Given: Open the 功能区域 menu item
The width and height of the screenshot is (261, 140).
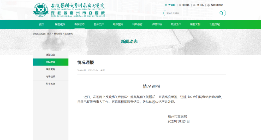Looking at the screenshot, I should [x=215, y=24].
